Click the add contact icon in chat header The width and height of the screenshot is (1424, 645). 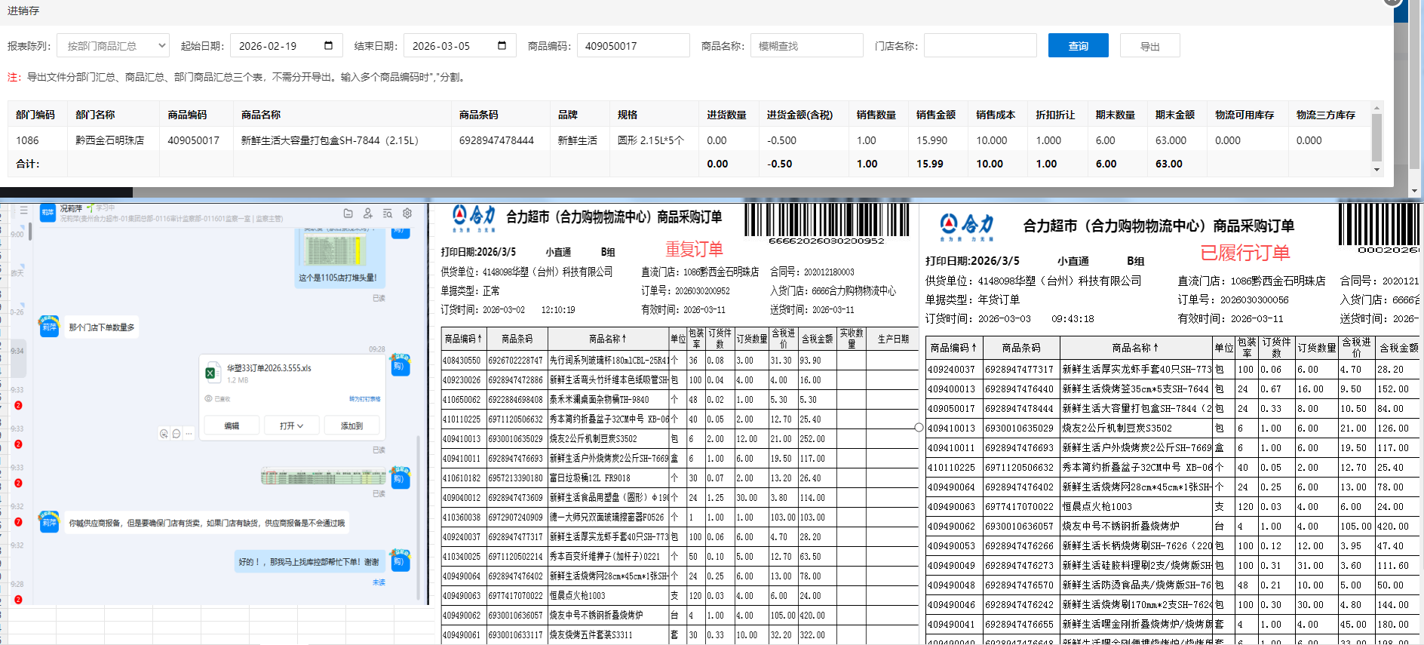(368, 213)
